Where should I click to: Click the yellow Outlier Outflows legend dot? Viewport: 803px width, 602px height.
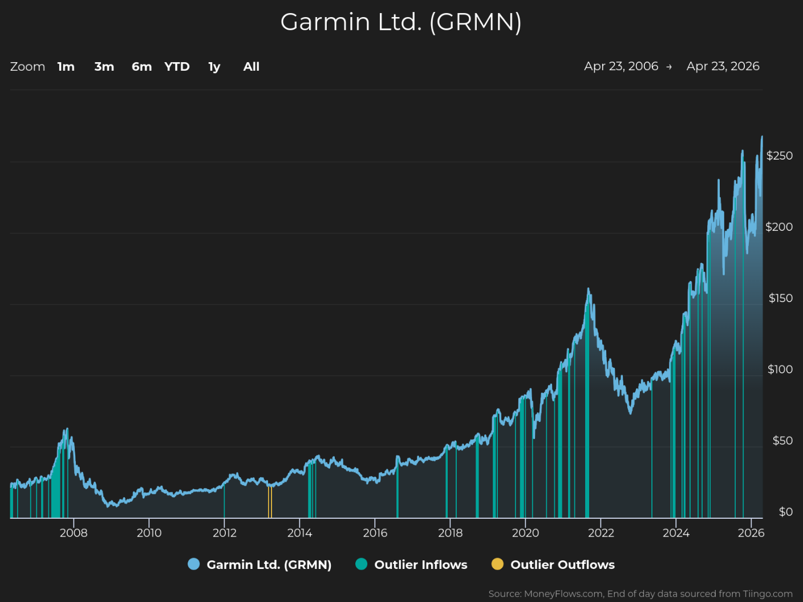pyautogui.click(x=498, y=564)
